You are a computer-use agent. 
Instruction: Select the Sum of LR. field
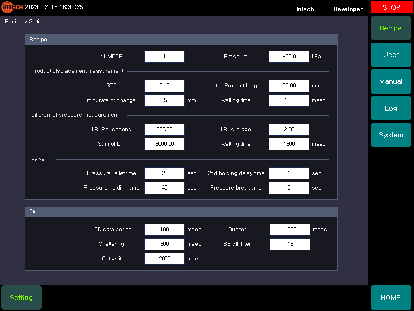164,144
